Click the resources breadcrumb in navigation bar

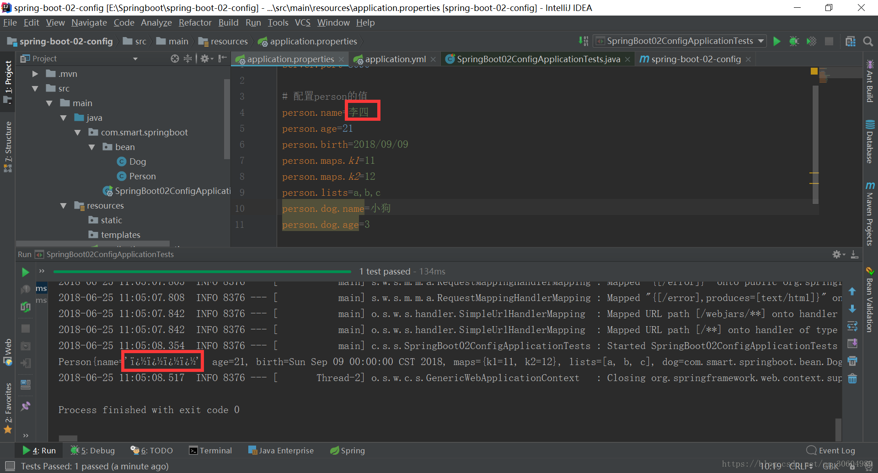click(x=223, y=41)
